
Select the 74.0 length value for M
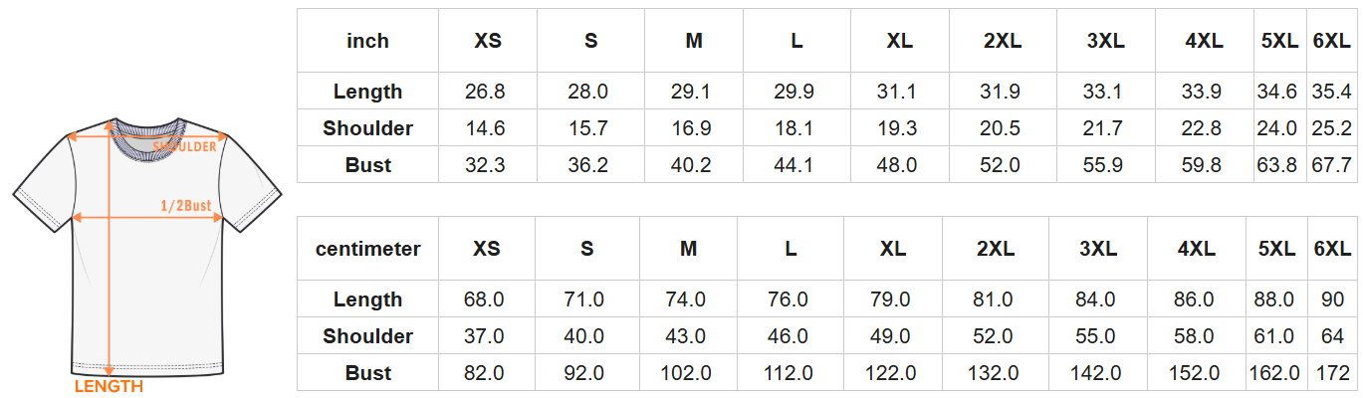686,299
